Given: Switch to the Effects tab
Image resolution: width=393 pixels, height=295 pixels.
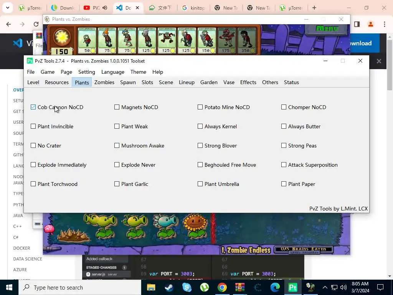Looking at the screenshot, I should [x=248, y=82].
